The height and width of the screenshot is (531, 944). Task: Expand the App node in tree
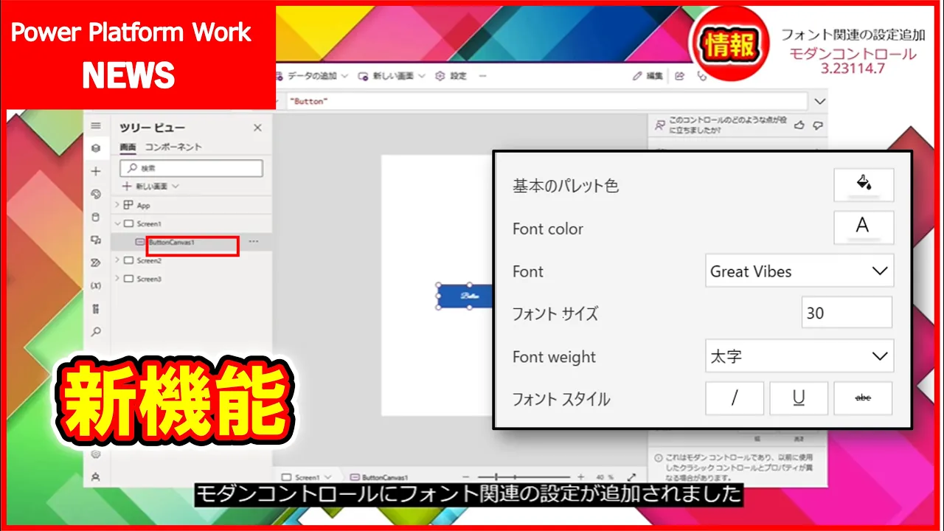(117, 205)
